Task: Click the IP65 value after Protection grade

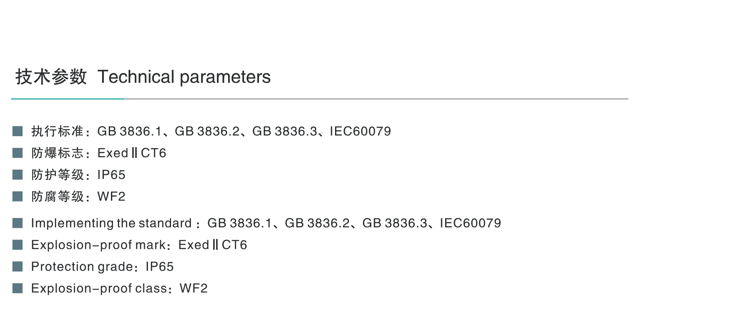Action: tap(160, 267)
